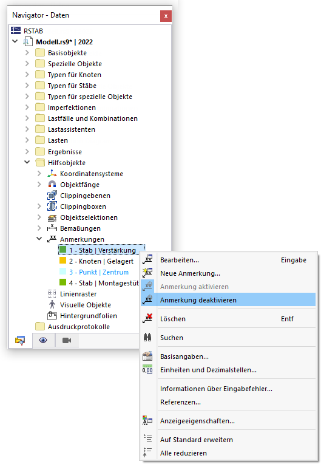Click the Ausdruckprotokolle folder icon
Image resolution: width=321 pixels, height=464 pixels.
pos(40,327)
